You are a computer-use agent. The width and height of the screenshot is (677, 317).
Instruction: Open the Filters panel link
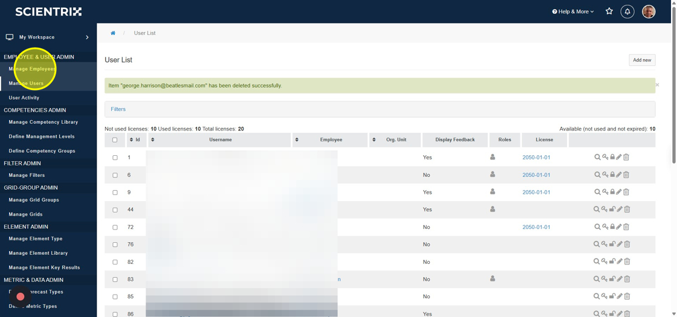(x=118, y=109)
